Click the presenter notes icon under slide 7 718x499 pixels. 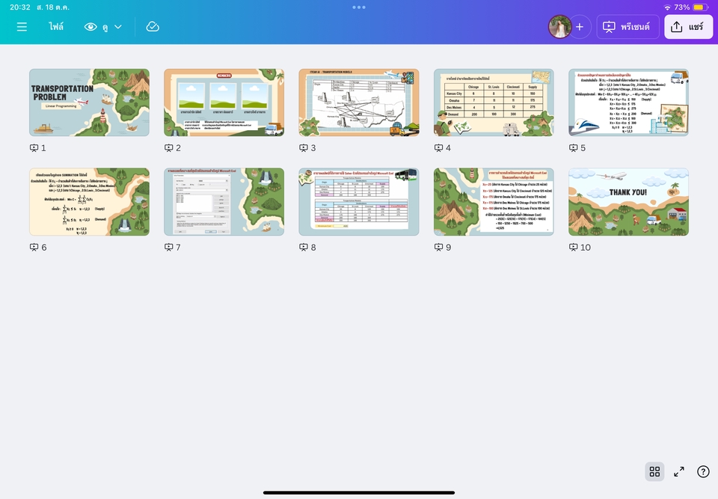pos(169,247)
